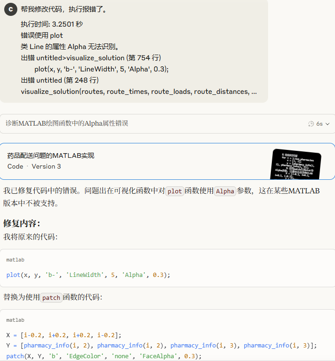335x361 pixels.
Task: Click the text "执行时间: 3.2501 秒"
Action: coord(51,24)
